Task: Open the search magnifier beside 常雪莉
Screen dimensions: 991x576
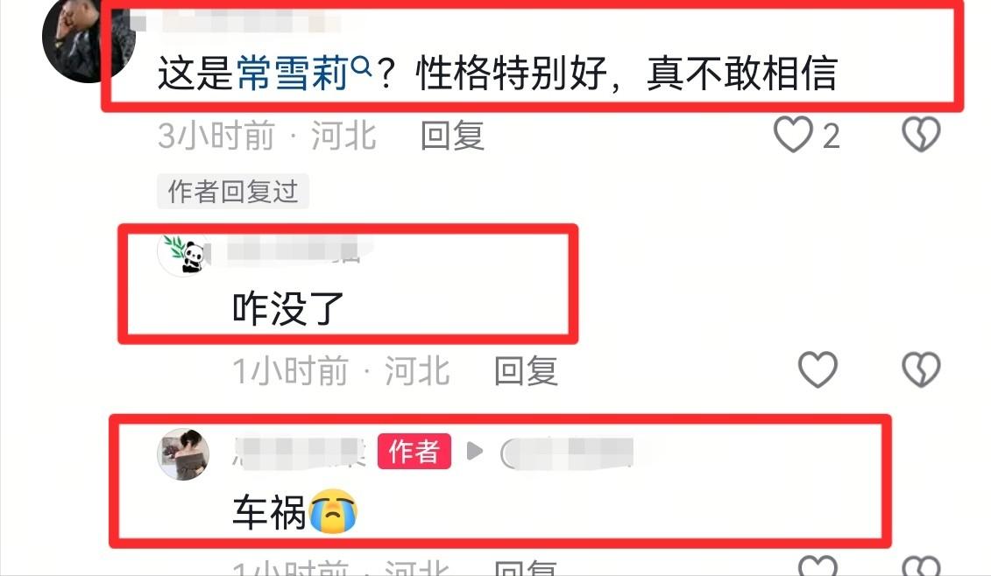Action: (x=361, y=65)
